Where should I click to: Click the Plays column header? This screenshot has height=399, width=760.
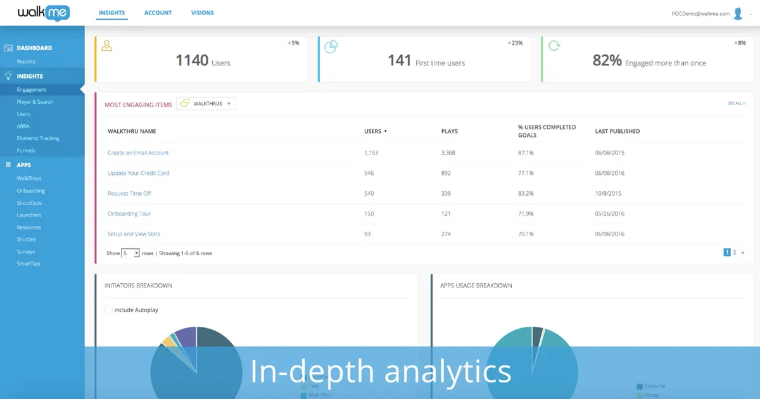tap(450, 131)
